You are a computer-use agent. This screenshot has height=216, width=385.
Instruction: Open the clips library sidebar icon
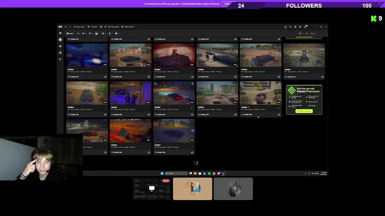pos(60,39)
